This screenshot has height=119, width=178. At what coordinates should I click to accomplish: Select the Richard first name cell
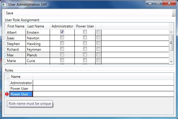pos(16,50)
